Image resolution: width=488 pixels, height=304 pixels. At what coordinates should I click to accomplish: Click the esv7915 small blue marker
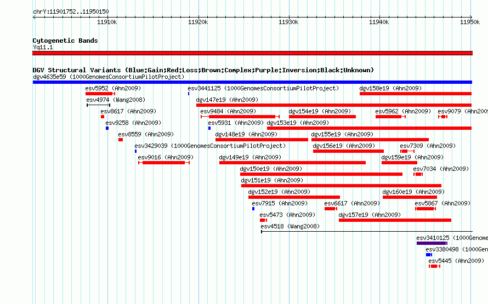253,209
